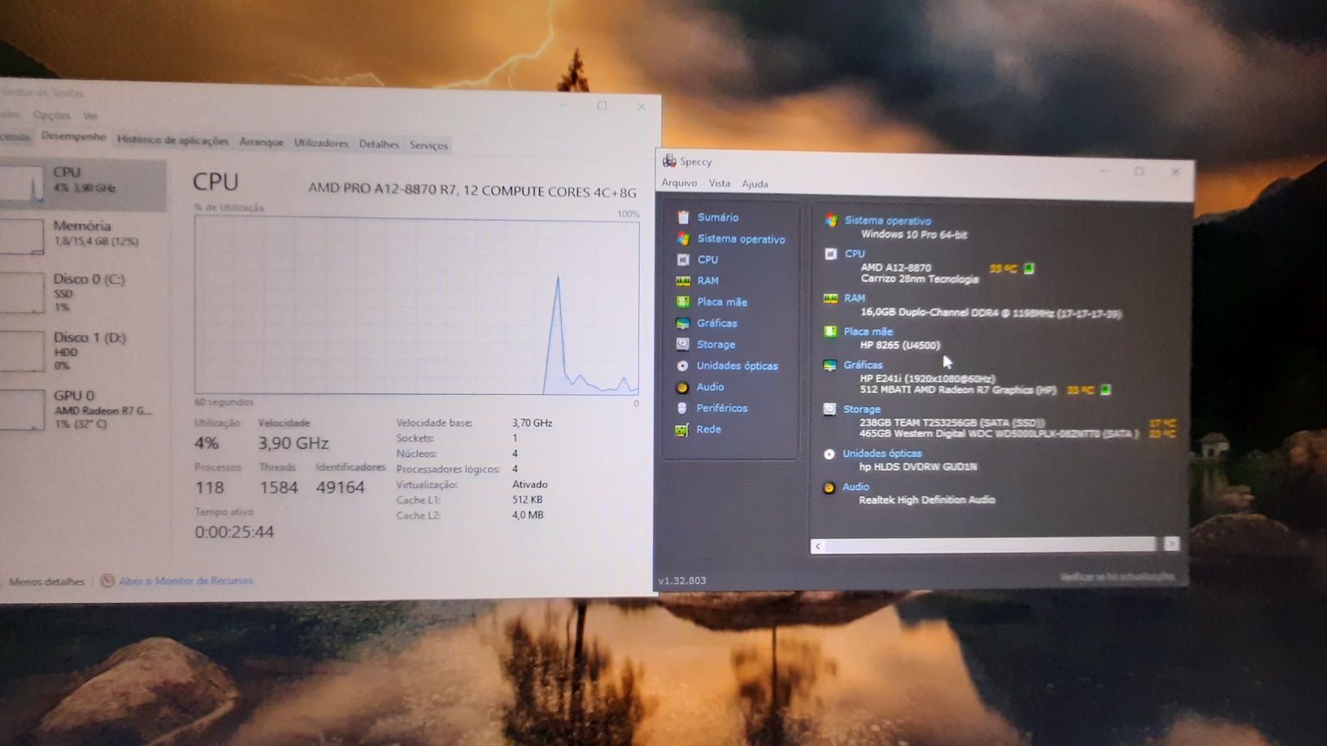Click Windows logo icon beside Sistema operativo summary

(x=831, y=220)
